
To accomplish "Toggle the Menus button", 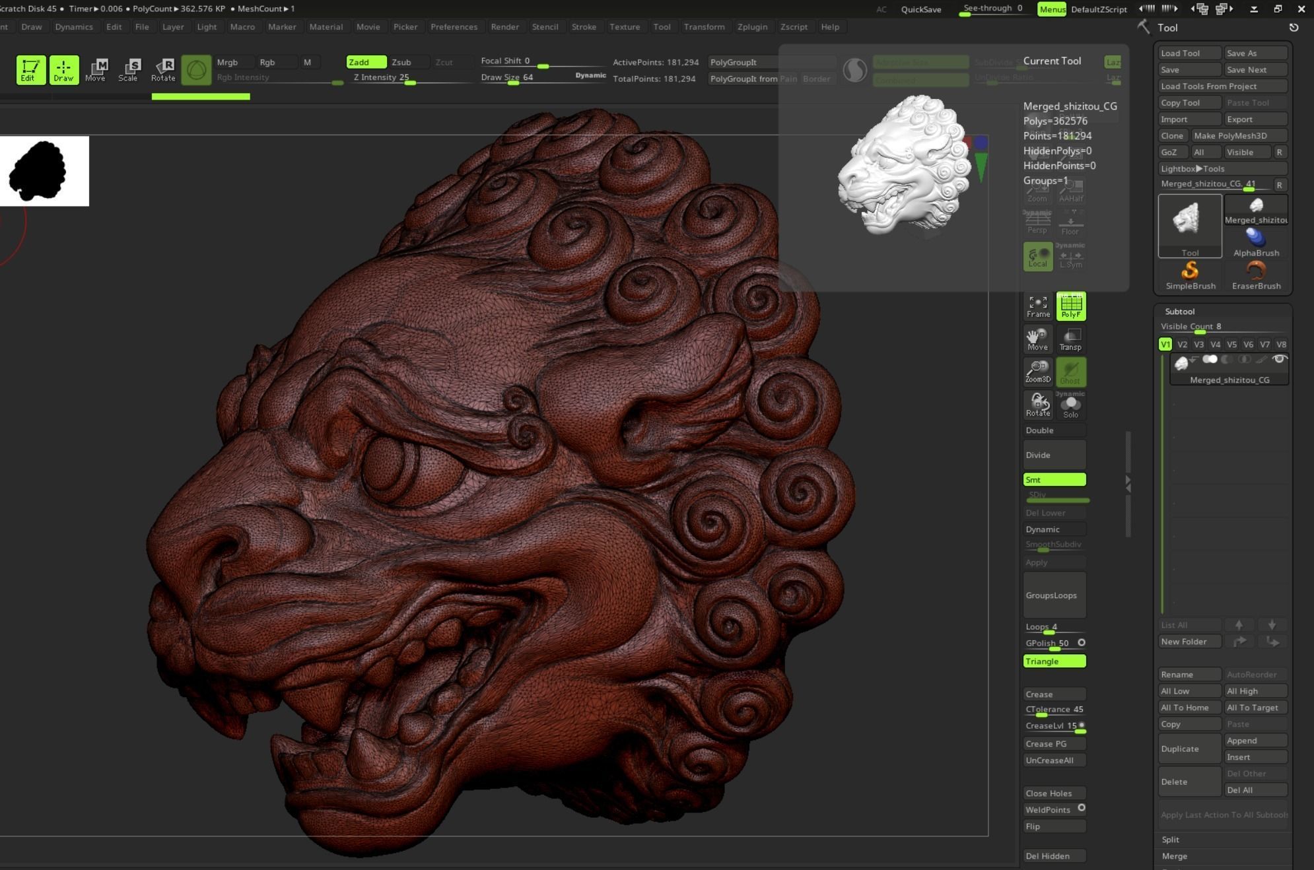I will pos(1052,9).
